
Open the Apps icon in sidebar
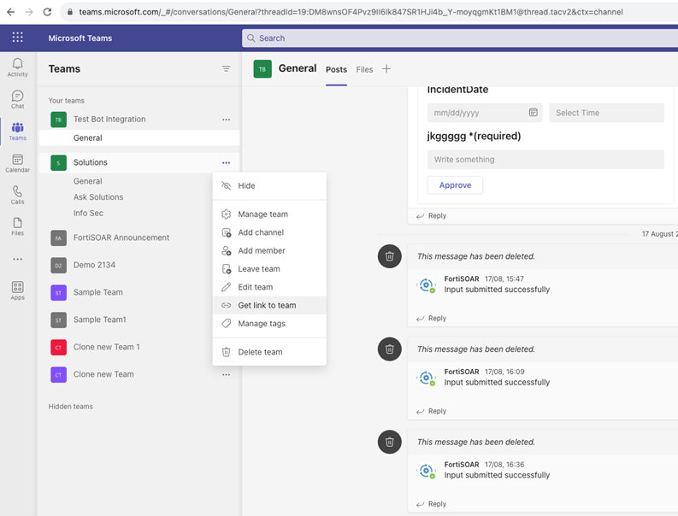click(17, 290)
